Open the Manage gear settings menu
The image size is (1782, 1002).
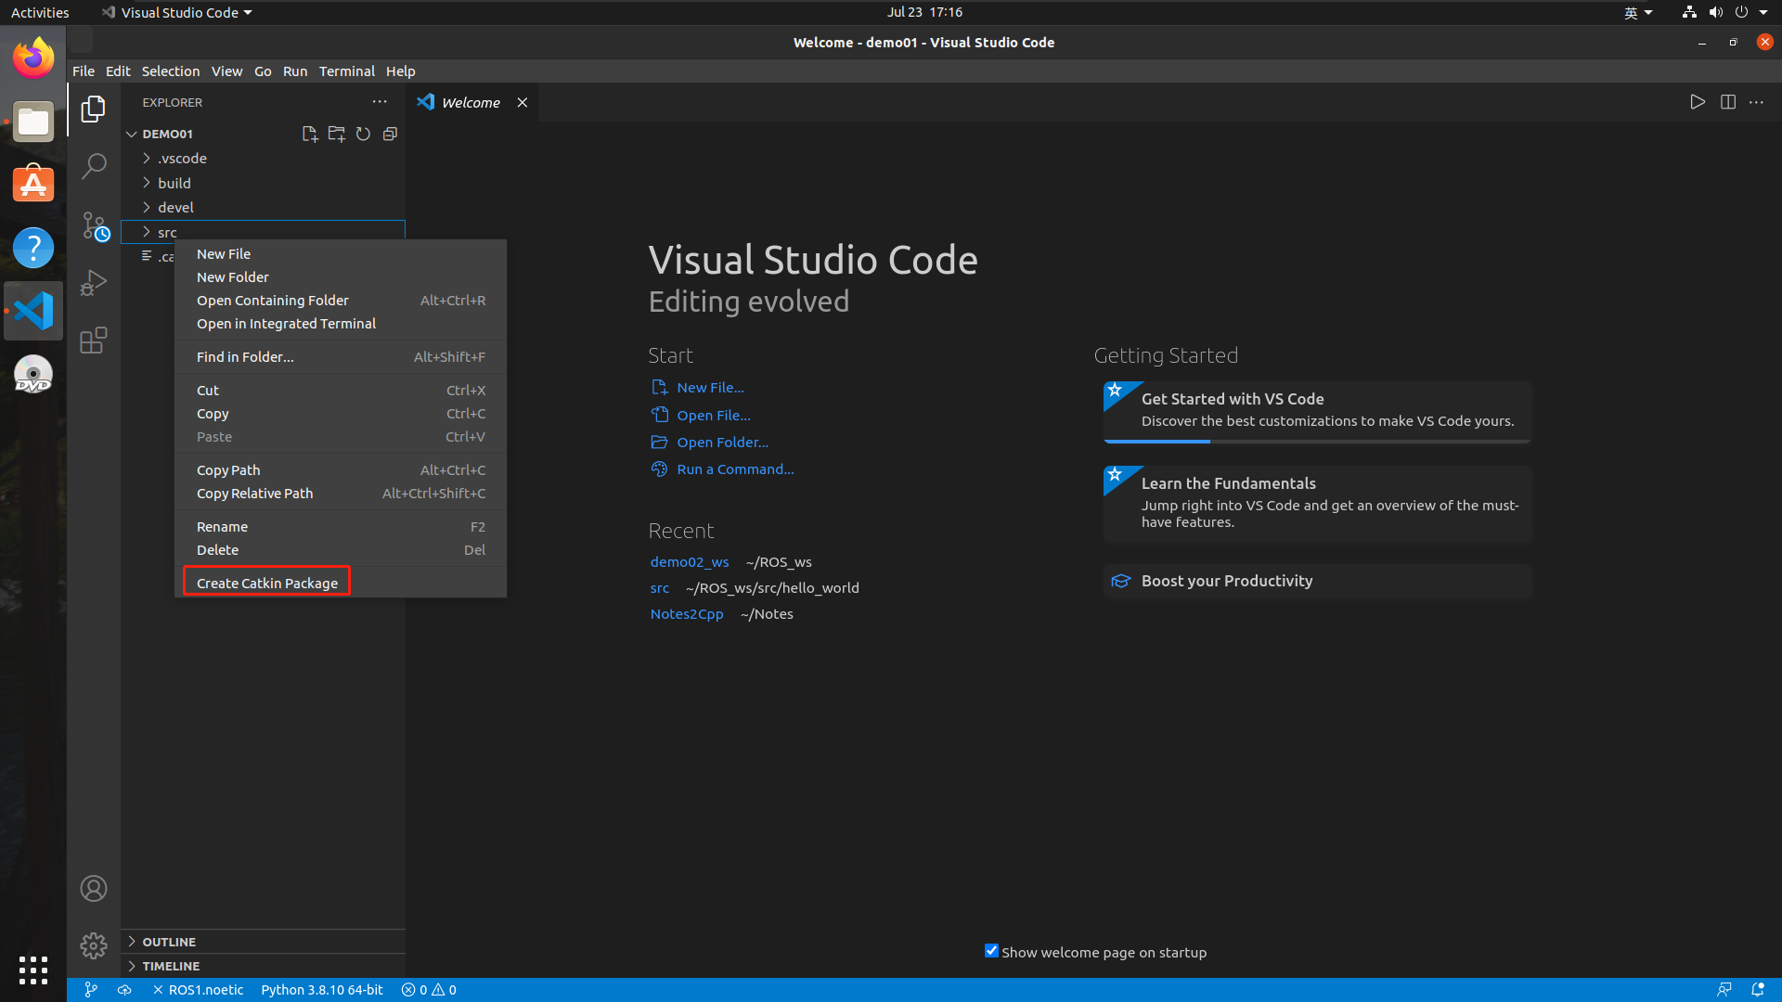[x=94, y=945]
